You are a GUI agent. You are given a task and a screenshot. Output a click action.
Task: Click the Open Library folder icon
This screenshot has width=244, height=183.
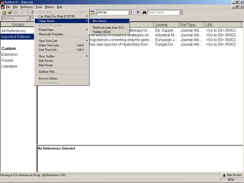[x=10, y=12]
